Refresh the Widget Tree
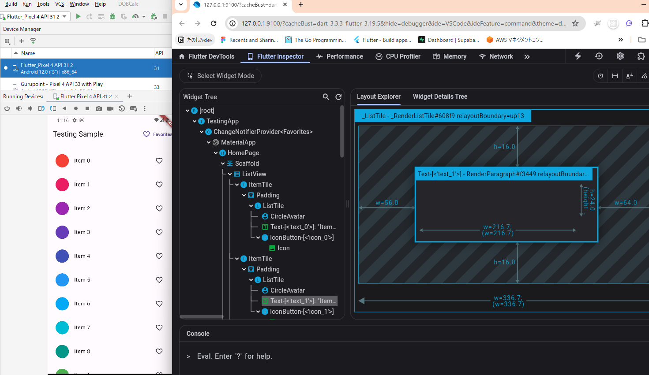The width and height of the screenshot is (649, 375). pyautogui.click(x=338, y=97)
